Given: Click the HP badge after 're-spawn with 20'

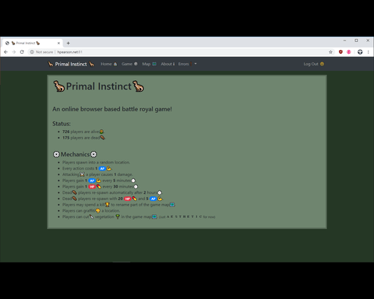Looking at the screenshot, I should (x=128, y=199).
